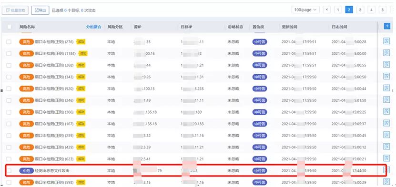Viewport: 396px width, 187px height.
Task: Select current page 2
Action: coord(349,10)
